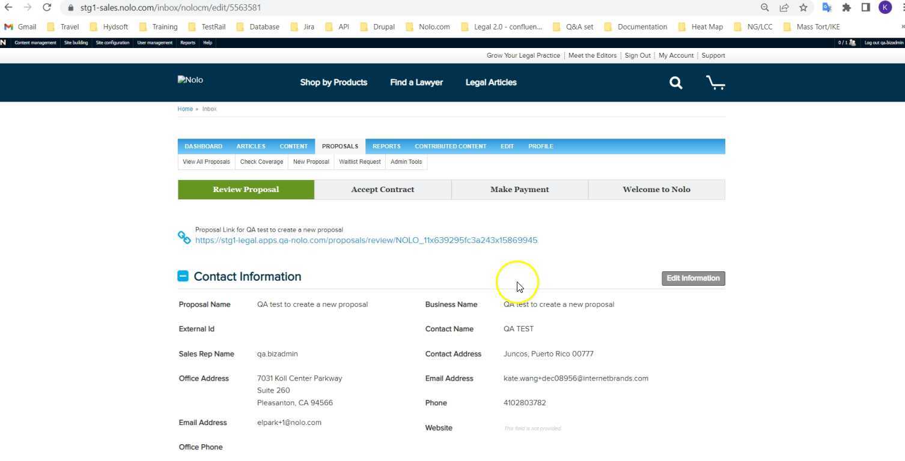
Task: Click the site search magnifier icon
Action: 676,83
